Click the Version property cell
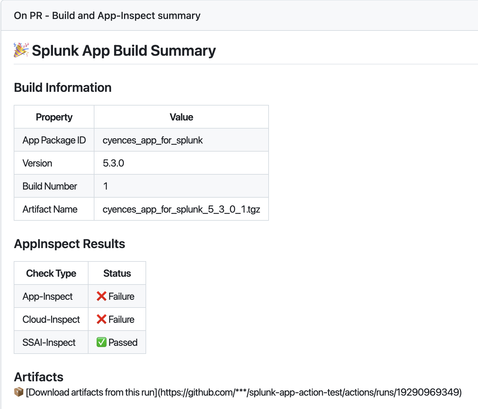478x409 pixels. 54,163
